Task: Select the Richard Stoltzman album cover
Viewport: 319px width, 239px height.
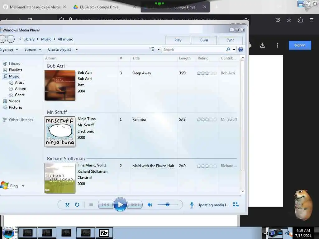Action: [60, 178]
